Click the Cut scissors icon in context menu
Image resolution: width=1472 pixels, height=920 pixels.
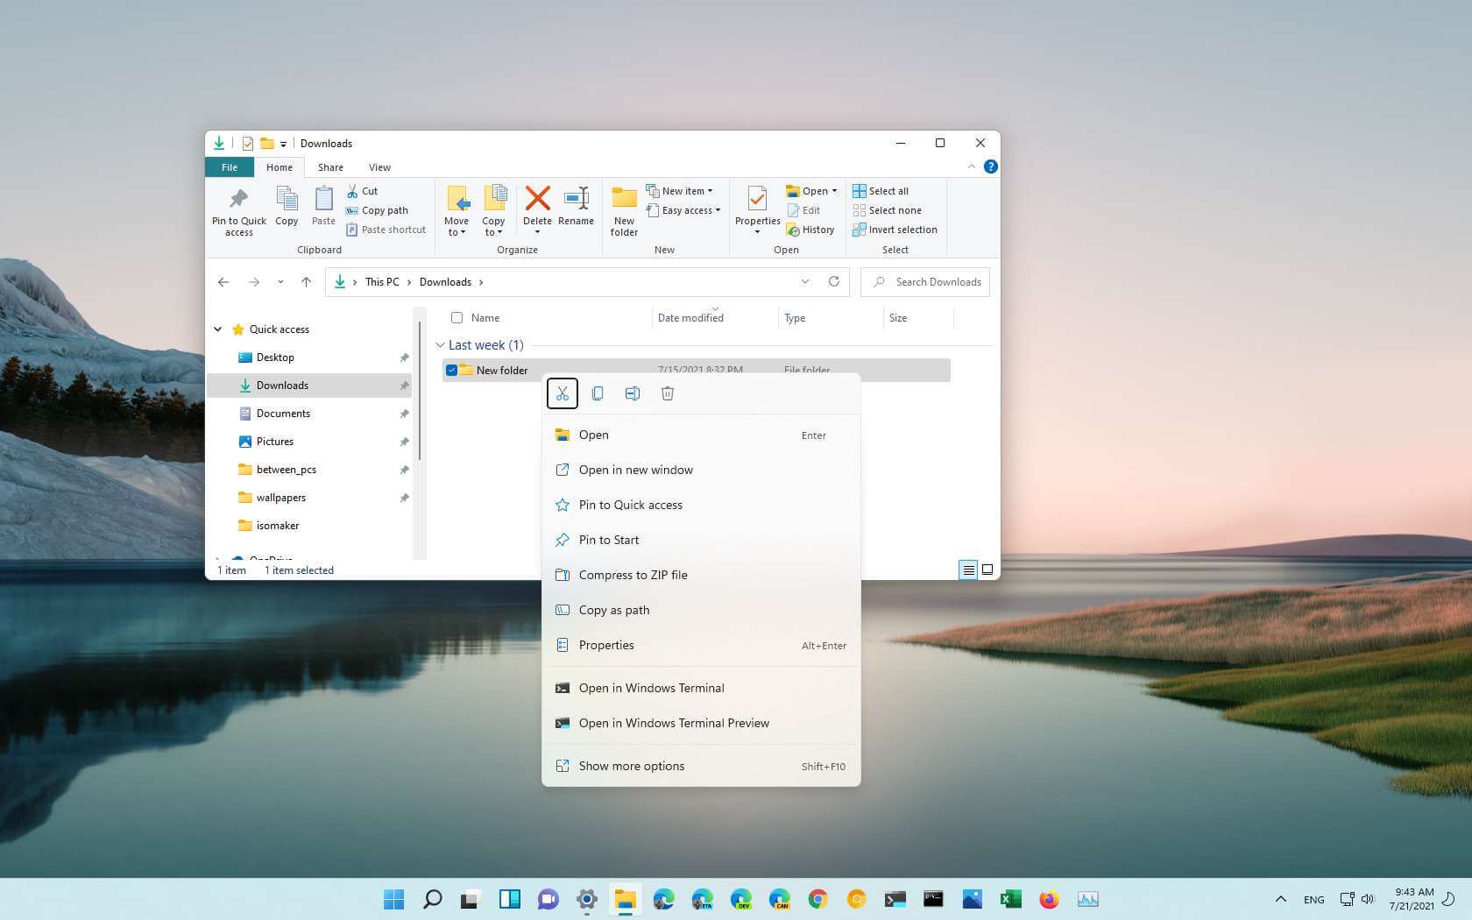[x=563, y=393]
